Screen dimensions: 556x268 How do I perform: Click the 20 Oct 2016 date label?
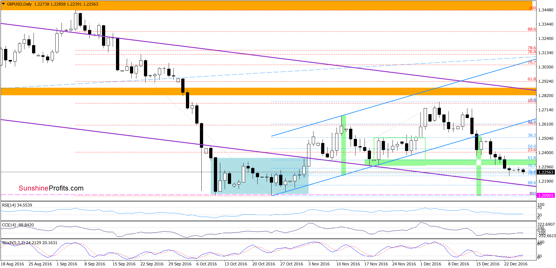click(264, 264)
